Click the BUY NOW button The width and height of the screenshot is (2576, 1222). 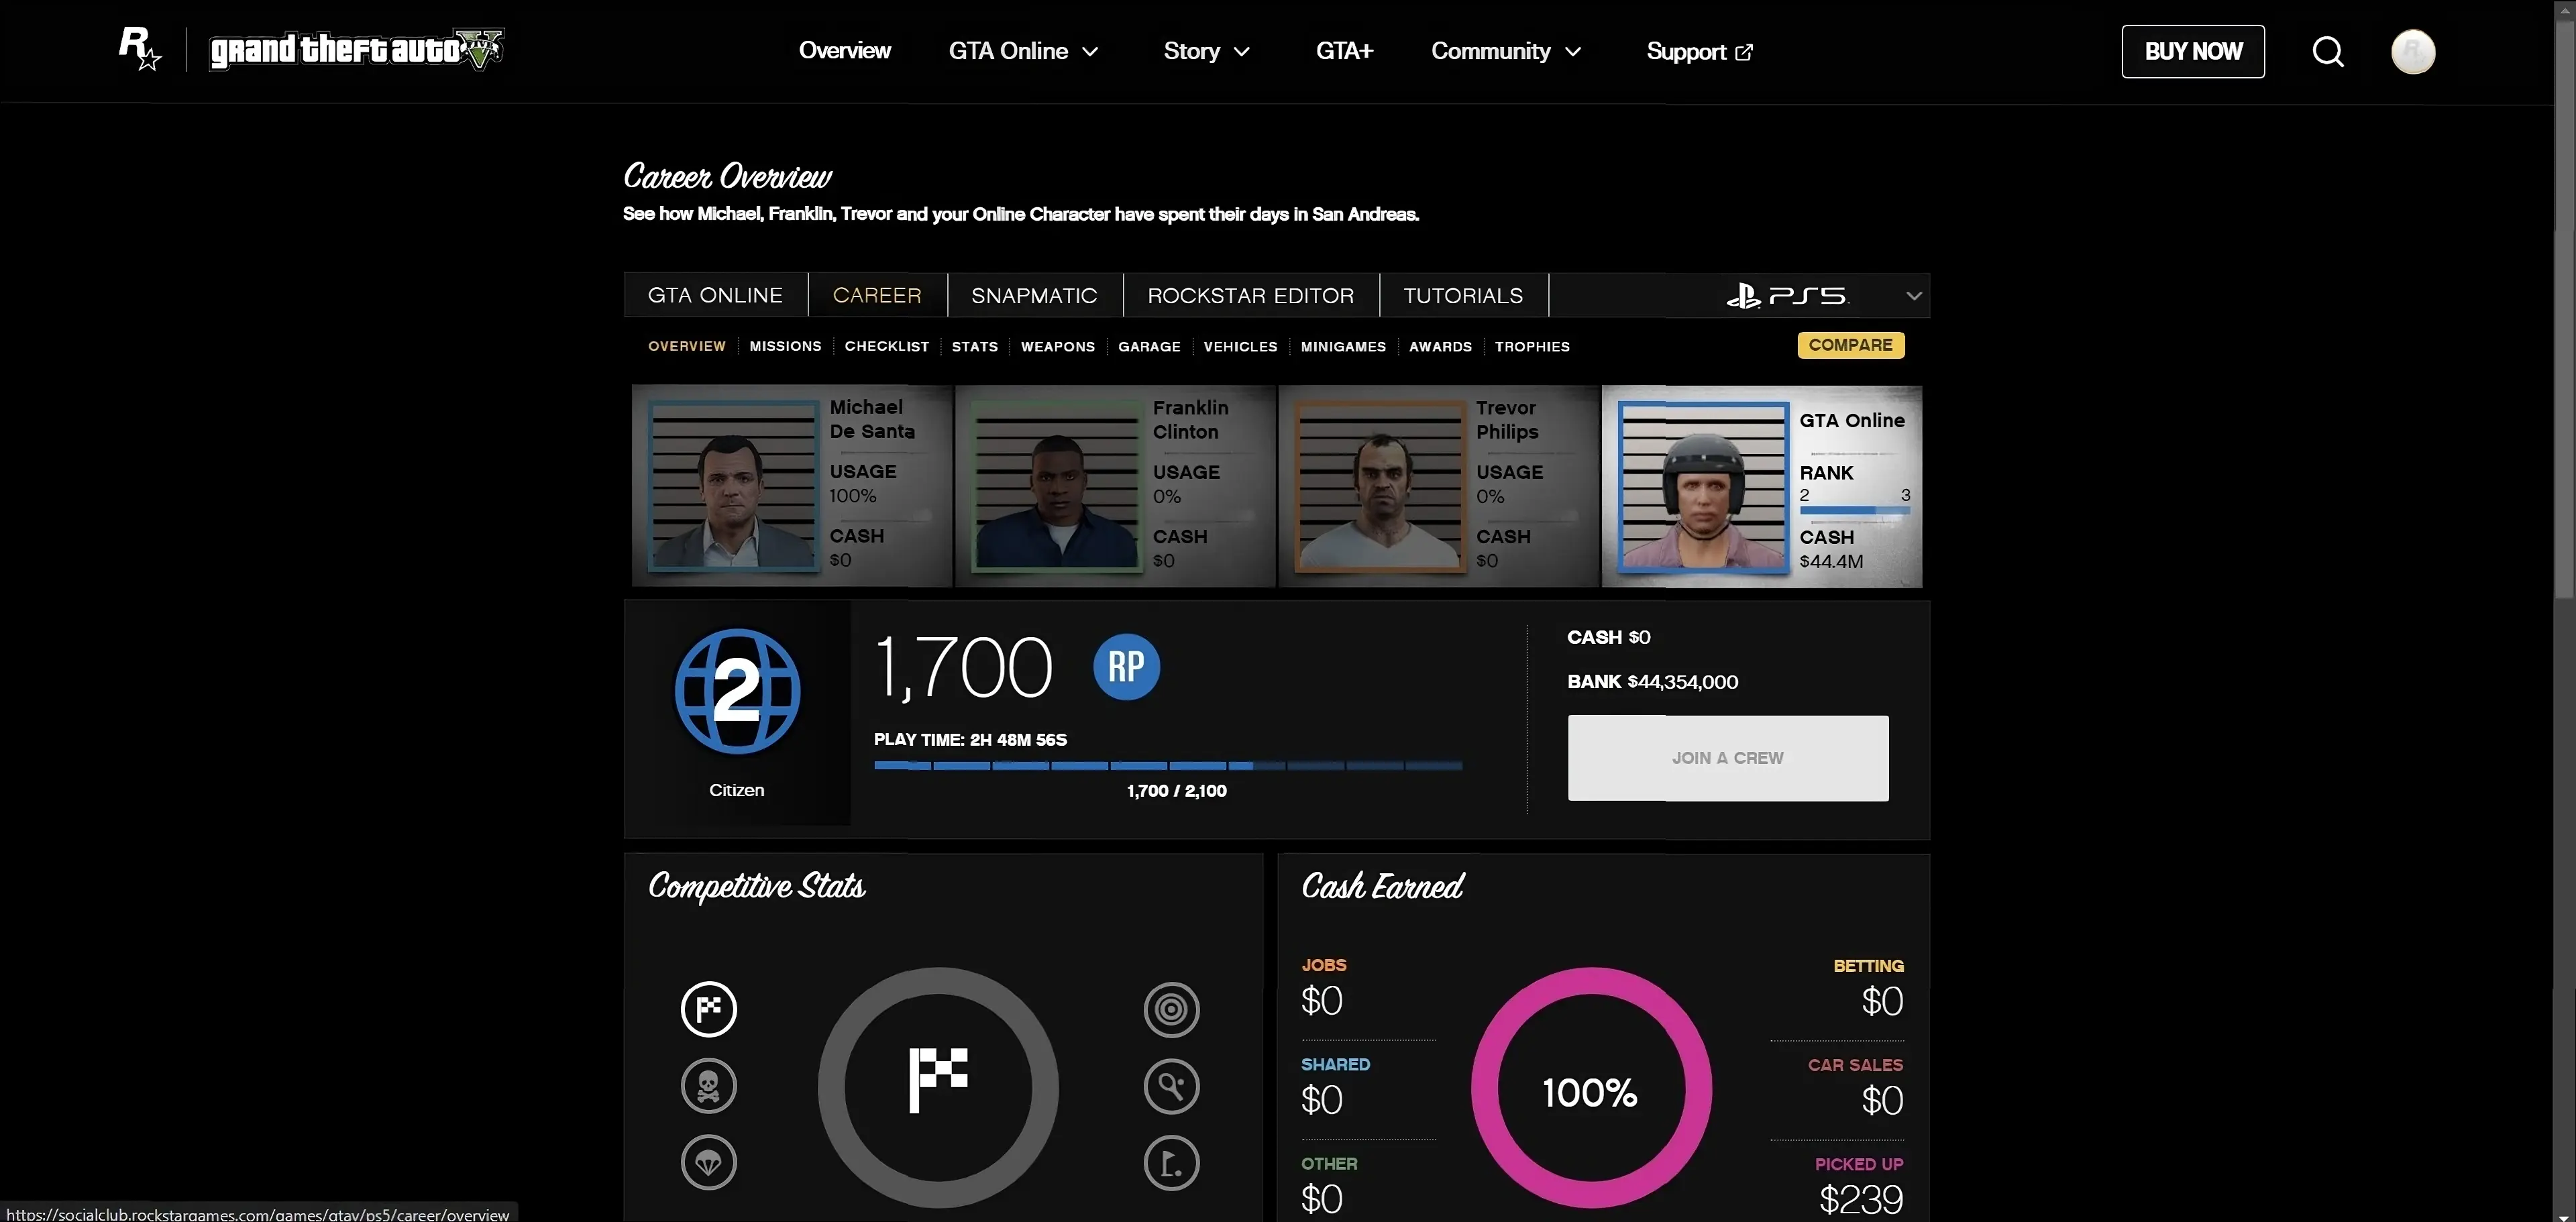pyautogui.click(x=2192, y=51)
